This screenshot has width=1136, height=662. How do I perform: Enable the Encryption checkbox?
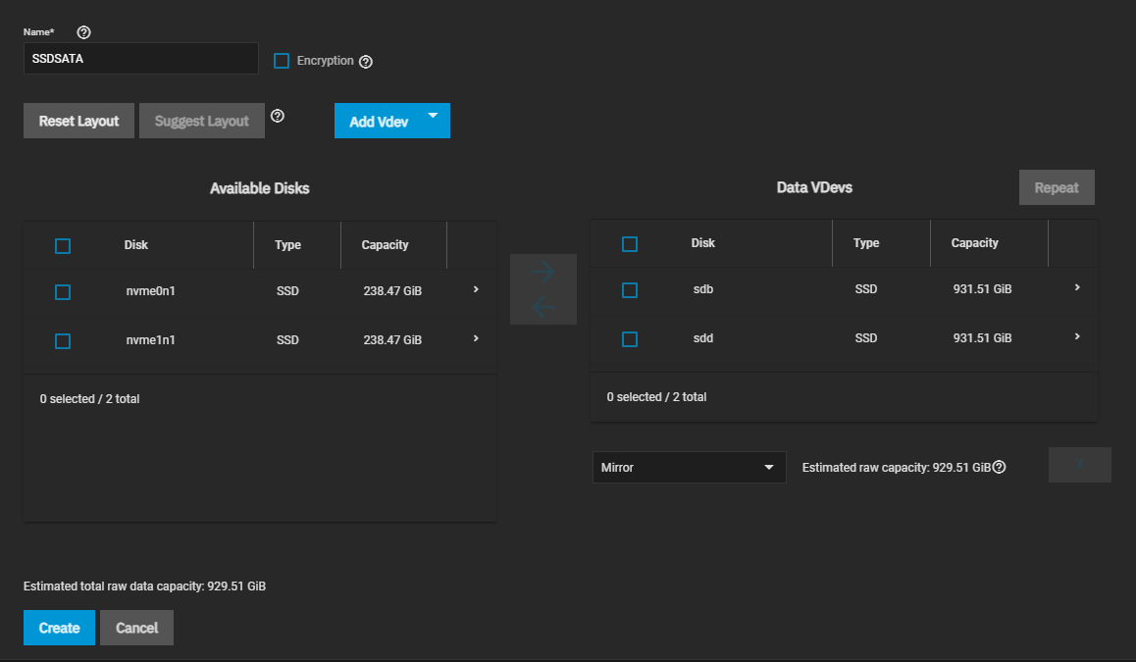pos(282,61)
